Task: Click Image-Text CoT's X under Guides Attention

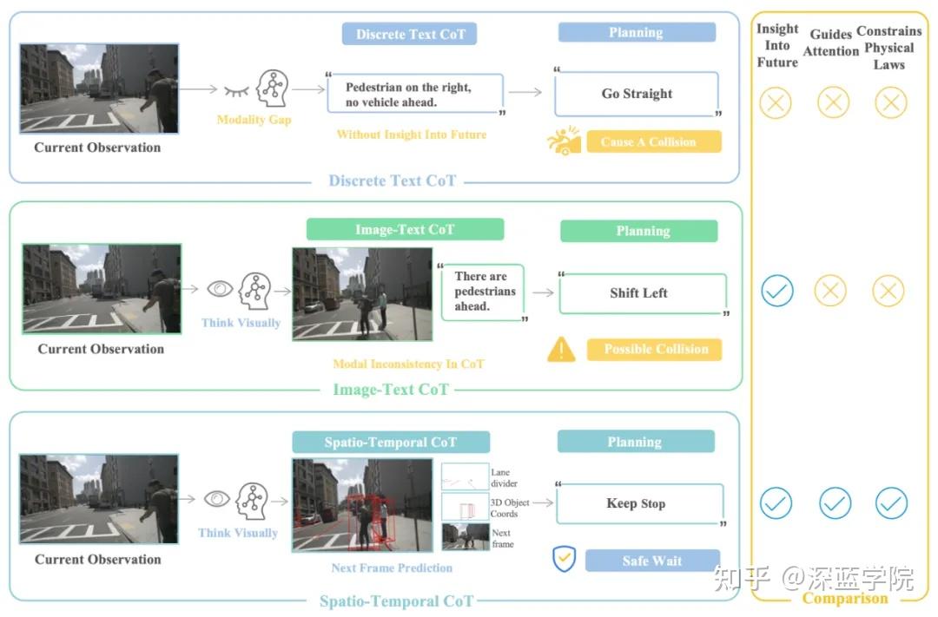Action: click(830, 291)
